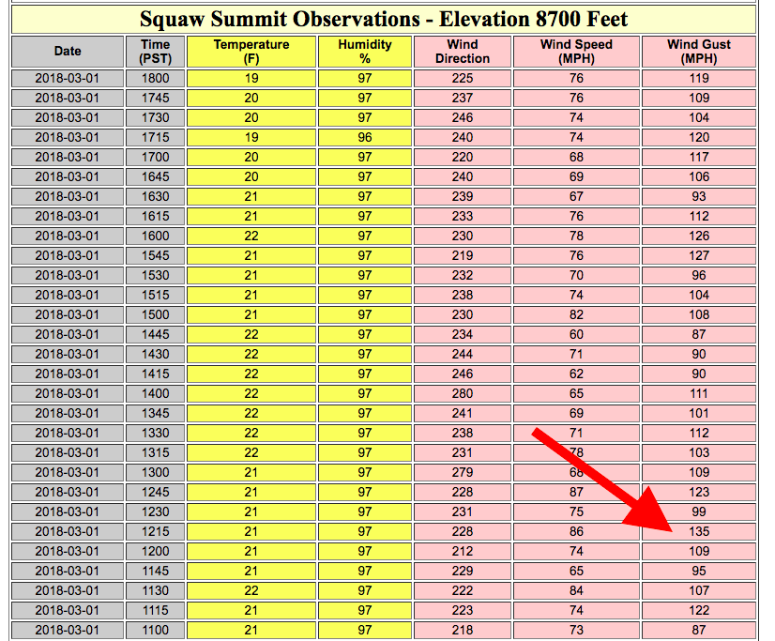Click the 'Squaw Summit Observations' table title
This screenshot has width=775, height=641.
tap(384, 20)
